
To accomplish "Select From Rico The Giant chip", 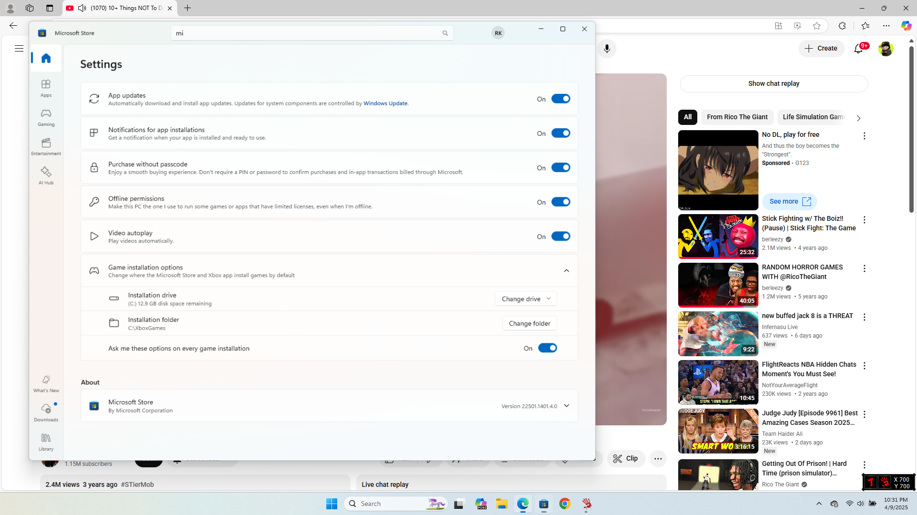I will [737, 117].
